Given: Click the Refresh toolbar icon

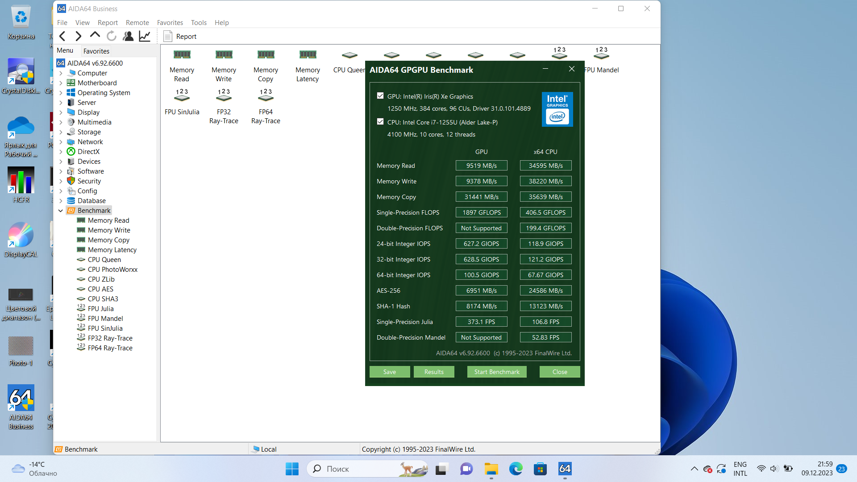Looking at the screenshot, I should 112,36.
